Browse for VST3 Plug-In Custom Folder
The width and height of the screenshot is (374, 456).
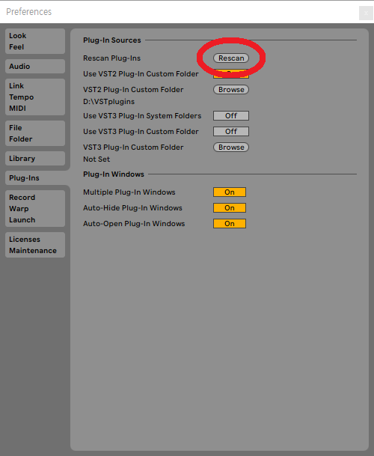click(x=231, y=148)
